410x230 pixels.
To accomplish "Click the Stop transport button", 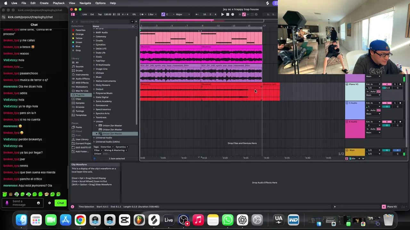I will pos(227,14).
